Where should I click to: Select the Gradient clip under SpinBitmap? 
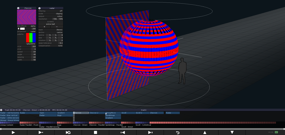point(113,118)
